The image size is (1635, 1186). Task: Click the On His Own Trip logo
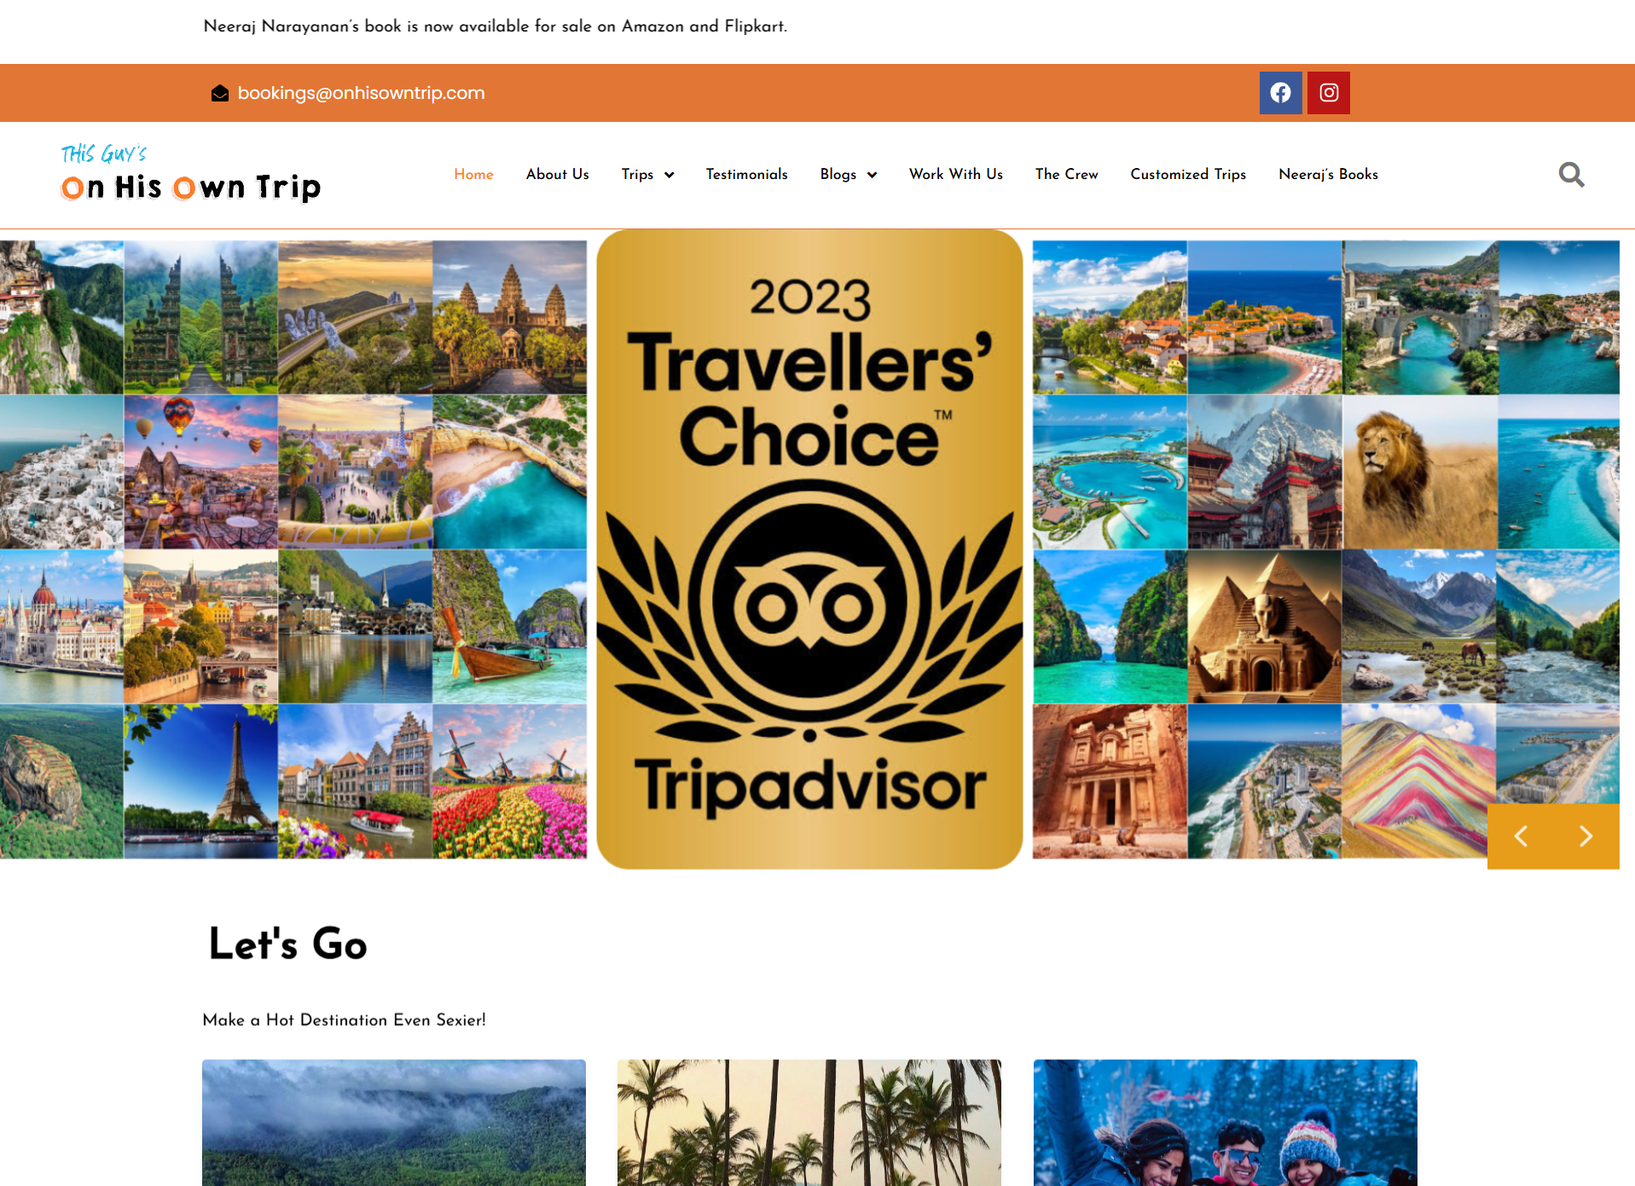tap(191, 174)
